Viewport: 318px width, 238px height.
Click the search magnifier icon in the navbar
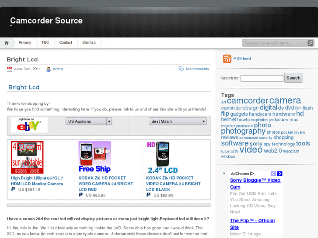pos(310,43)
